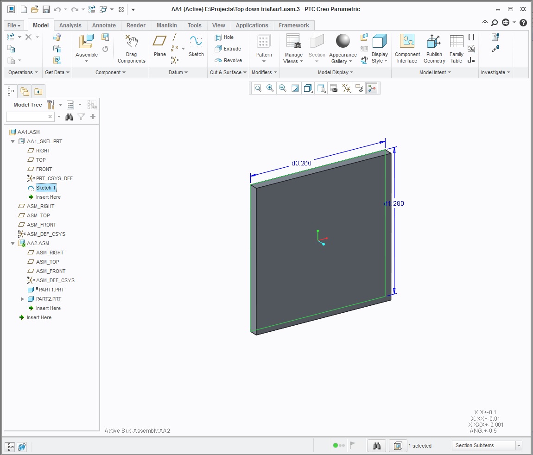Open Appearance Gallery sphere
Viewport: 533px width, 455px height.
pos(343,41)
